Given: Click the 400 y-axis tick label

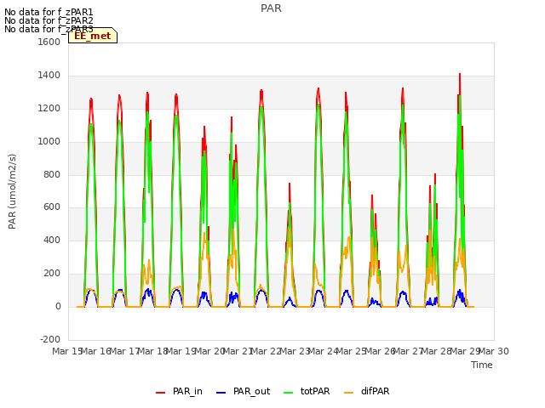Looking at the screenshot, I should [52, 240].
